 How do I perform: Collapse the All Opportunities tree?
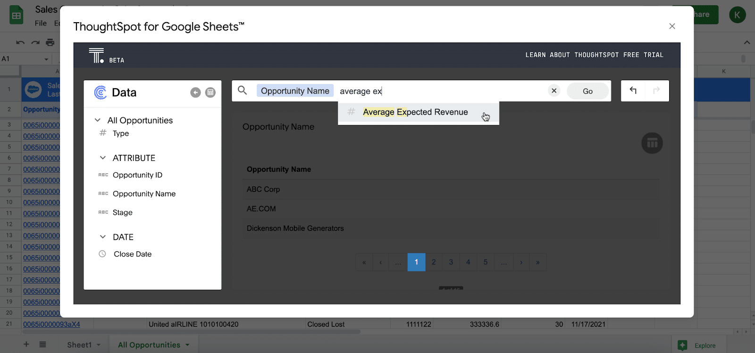point(98,120)
